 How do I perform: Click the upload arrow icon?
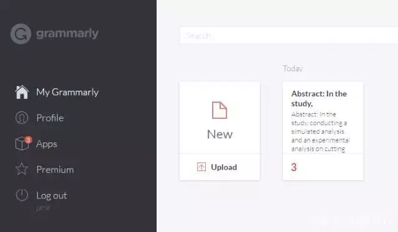click(x=201, y=167)
